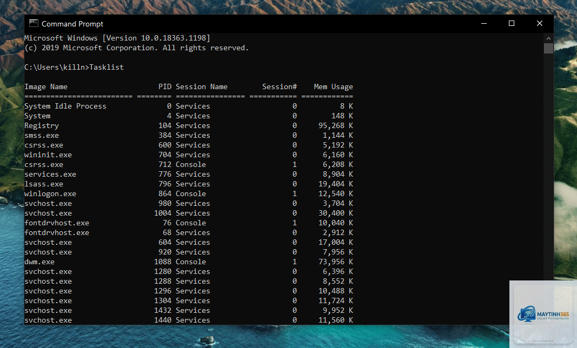This screenshot has width=577, height=348.
Task: Click the 'winlogon.exe' process name
Action: (50, 194)
